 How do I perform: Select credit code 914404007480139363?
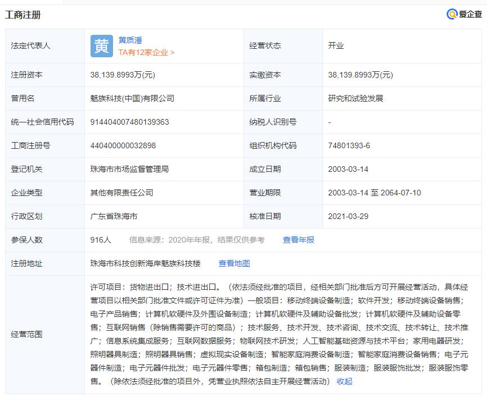click(129, 122)
